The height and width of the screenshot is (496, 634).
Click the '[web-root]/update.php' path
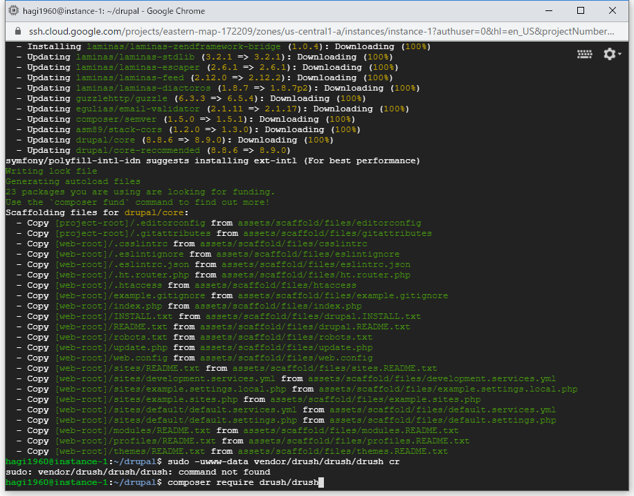[x=111, y=348]
